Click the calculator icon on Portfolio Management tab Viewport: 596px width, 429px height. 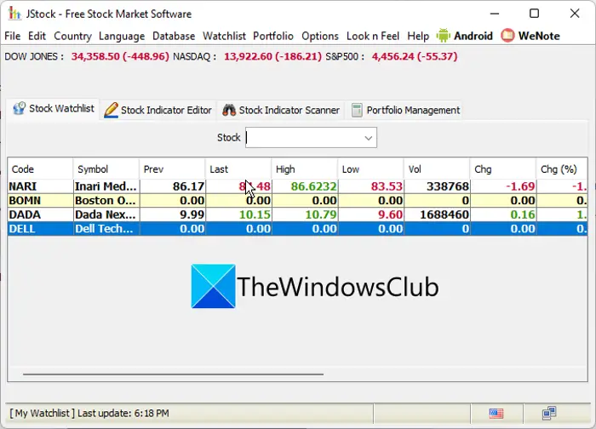coord(357,110)
